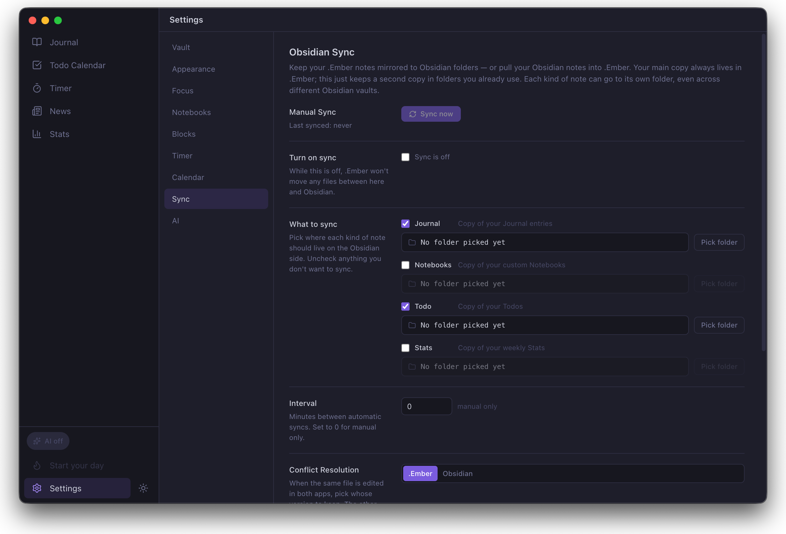Click the Last synced: never text

click(x=320, y=125)
